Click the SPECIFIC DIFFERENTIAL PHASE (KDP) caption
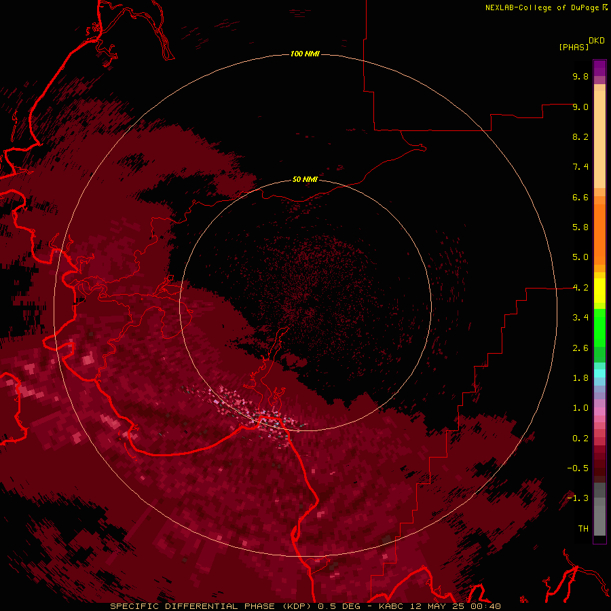The image size is (611, 611). (211, 606)
